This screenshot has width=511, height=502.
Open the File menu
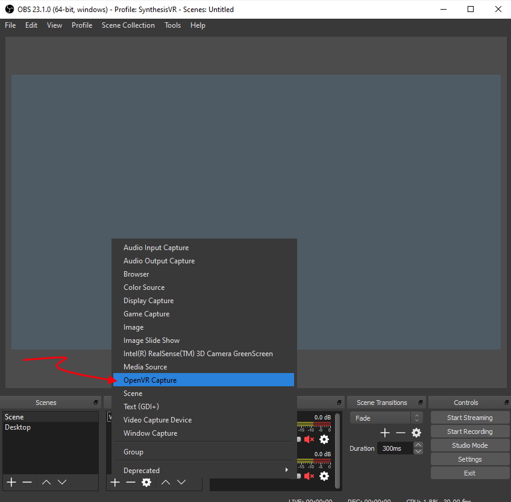[10, 25]
